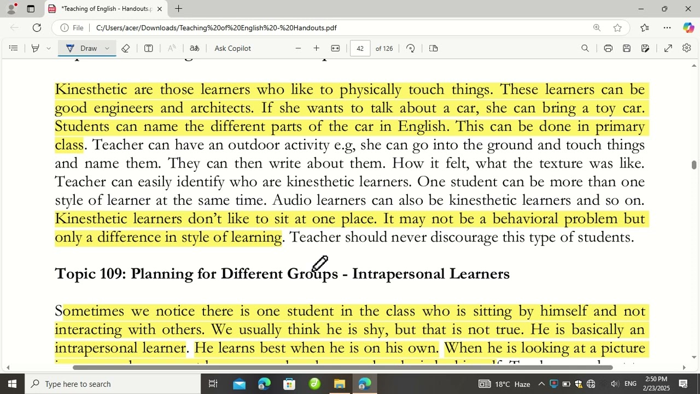Open the Tab actions menu

point(31,9)
